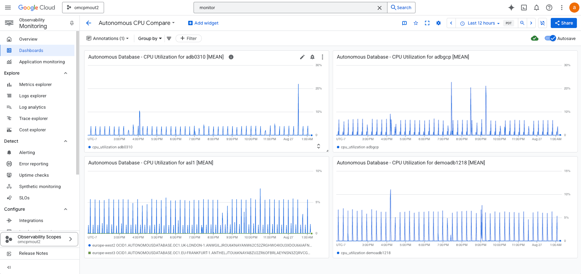Open Last 12 hours time range dropdown
Screen dimensions: 581x274
(x=480, y=23)
